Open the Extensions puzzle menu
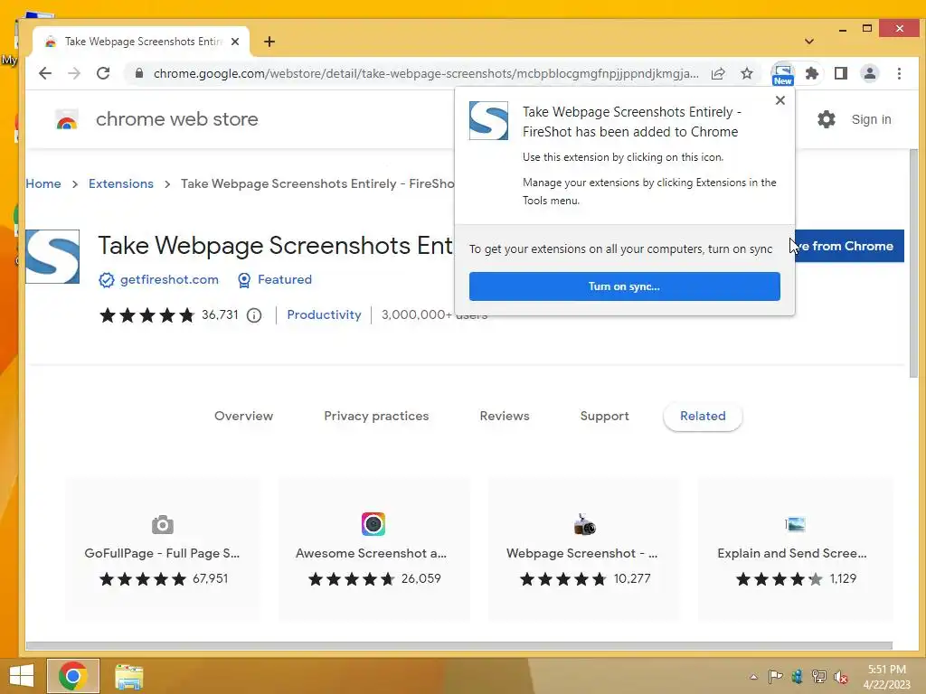This screenshot has height=694, width=926. 812,73
